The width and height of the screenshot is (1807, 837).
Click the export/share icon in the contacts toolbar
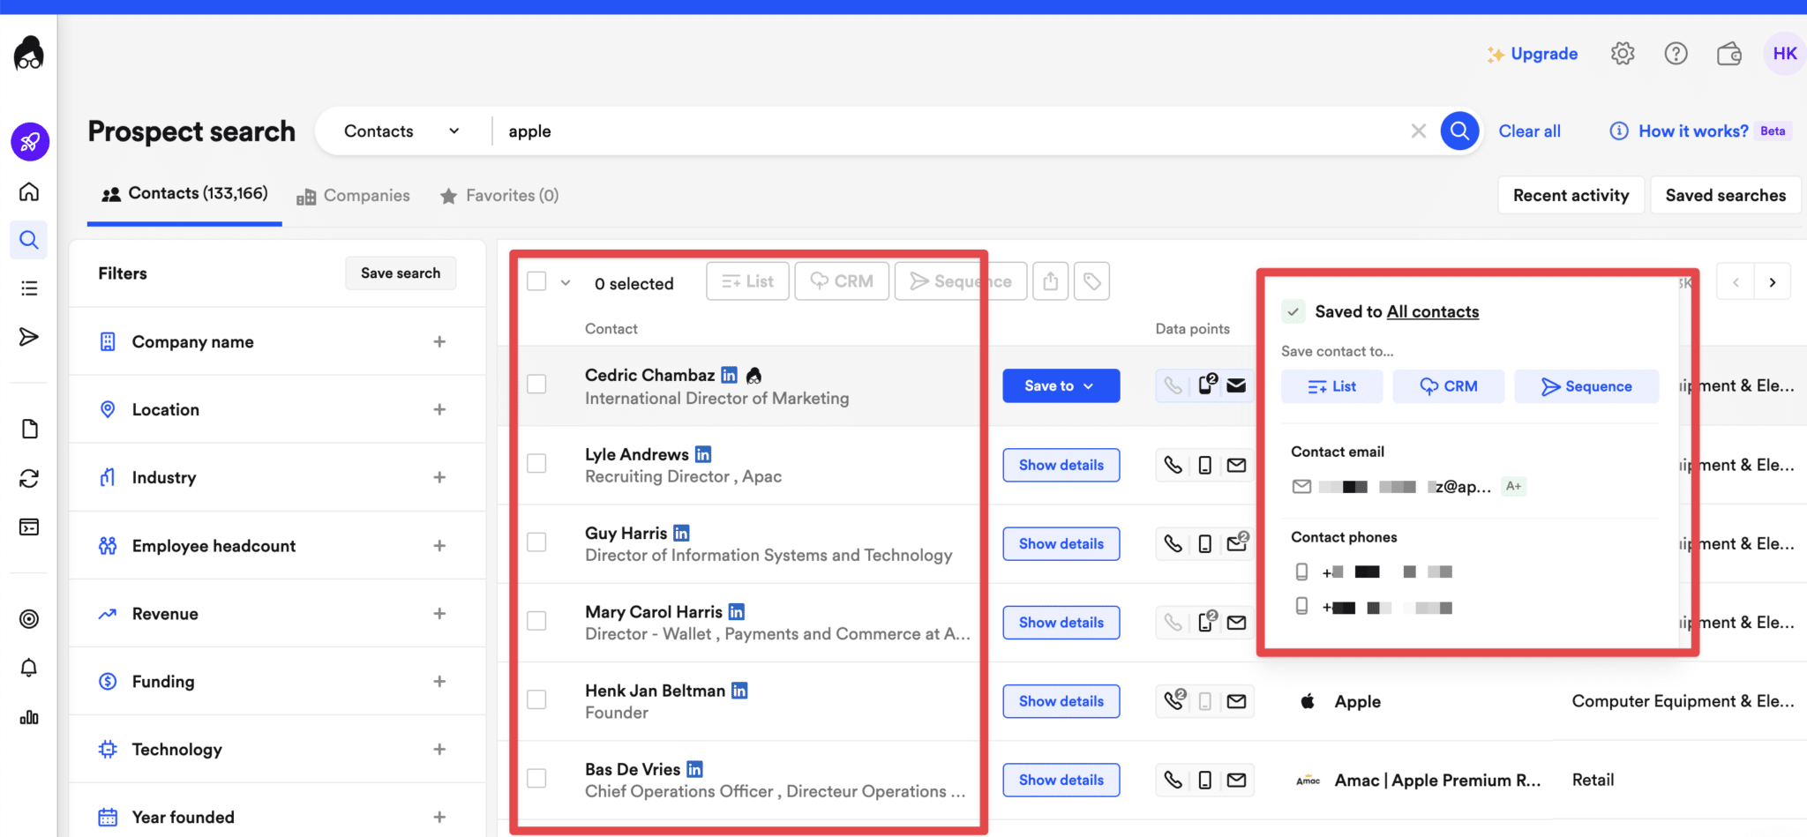pyautogui.click(x=1050, y=280)
